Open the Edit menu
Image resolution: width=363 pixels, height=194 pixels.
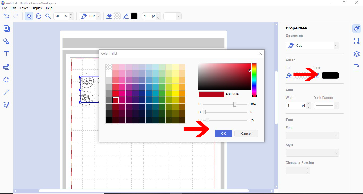click(x=14, y=8)
